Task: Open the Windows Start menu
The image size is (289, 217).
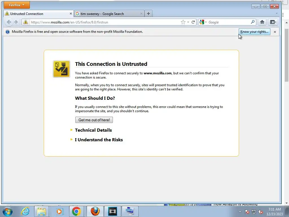Action: [8, 211]
